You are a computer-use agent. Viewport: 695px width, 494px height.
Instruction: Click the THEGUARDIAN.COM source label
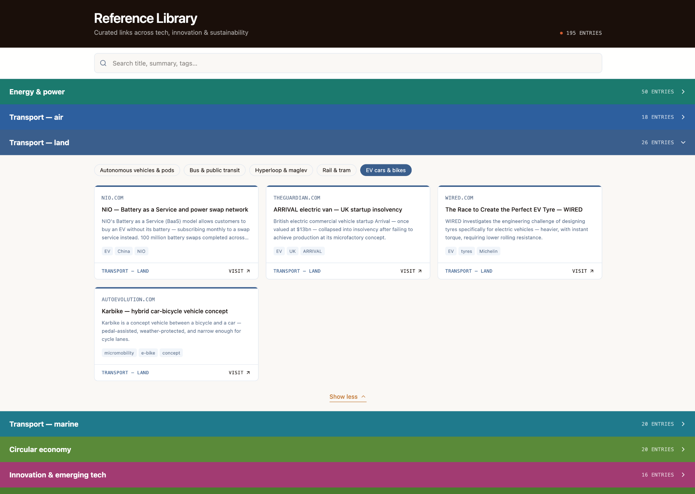(x=297, y=198)
